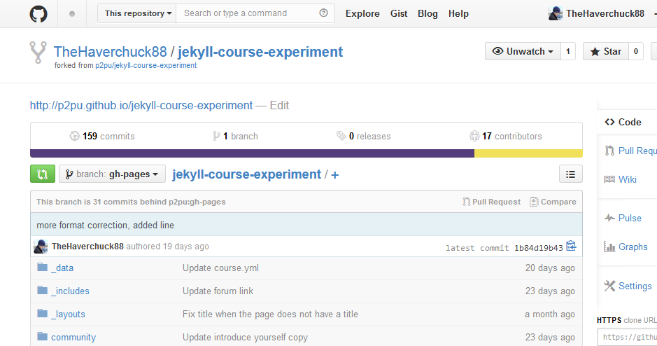Click the _includes folder icon

click(x=42, y=290)
